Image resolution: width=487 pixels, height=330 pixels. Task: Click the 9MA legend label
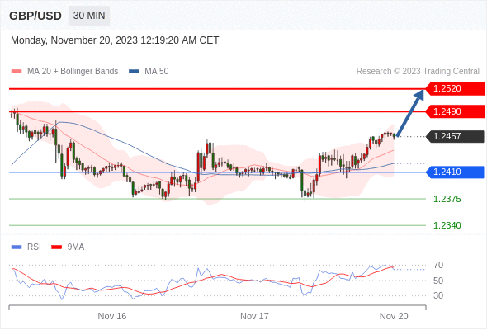[x=76, y=247]
